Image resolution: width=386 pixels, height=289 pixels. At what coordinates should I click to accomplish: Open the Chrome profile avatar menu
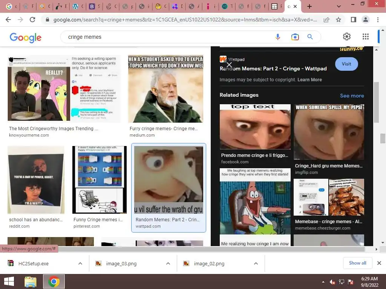pyautogui.click(x=366, y=20)
